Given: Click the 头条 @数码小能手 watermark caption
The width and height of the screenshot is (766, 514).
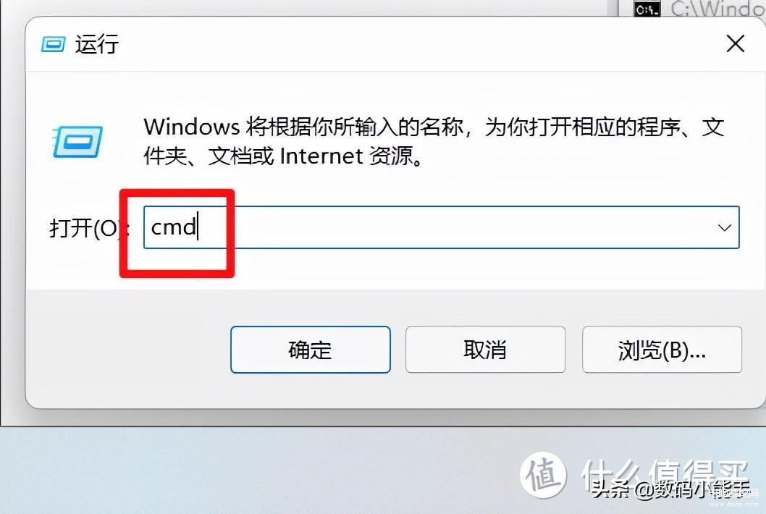Looking at the screenshot, I should point(670,489).
